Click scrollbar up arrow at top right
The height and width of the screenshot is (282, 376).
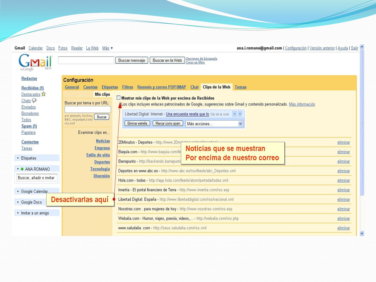pyautogui.click(x=362, y=47)
